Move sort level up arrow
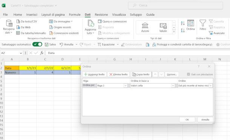230x140 pixels. pos(155,75)
